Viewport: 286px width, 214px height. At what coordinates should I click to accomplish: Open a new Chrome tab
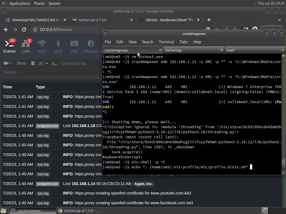click(209, 20)
